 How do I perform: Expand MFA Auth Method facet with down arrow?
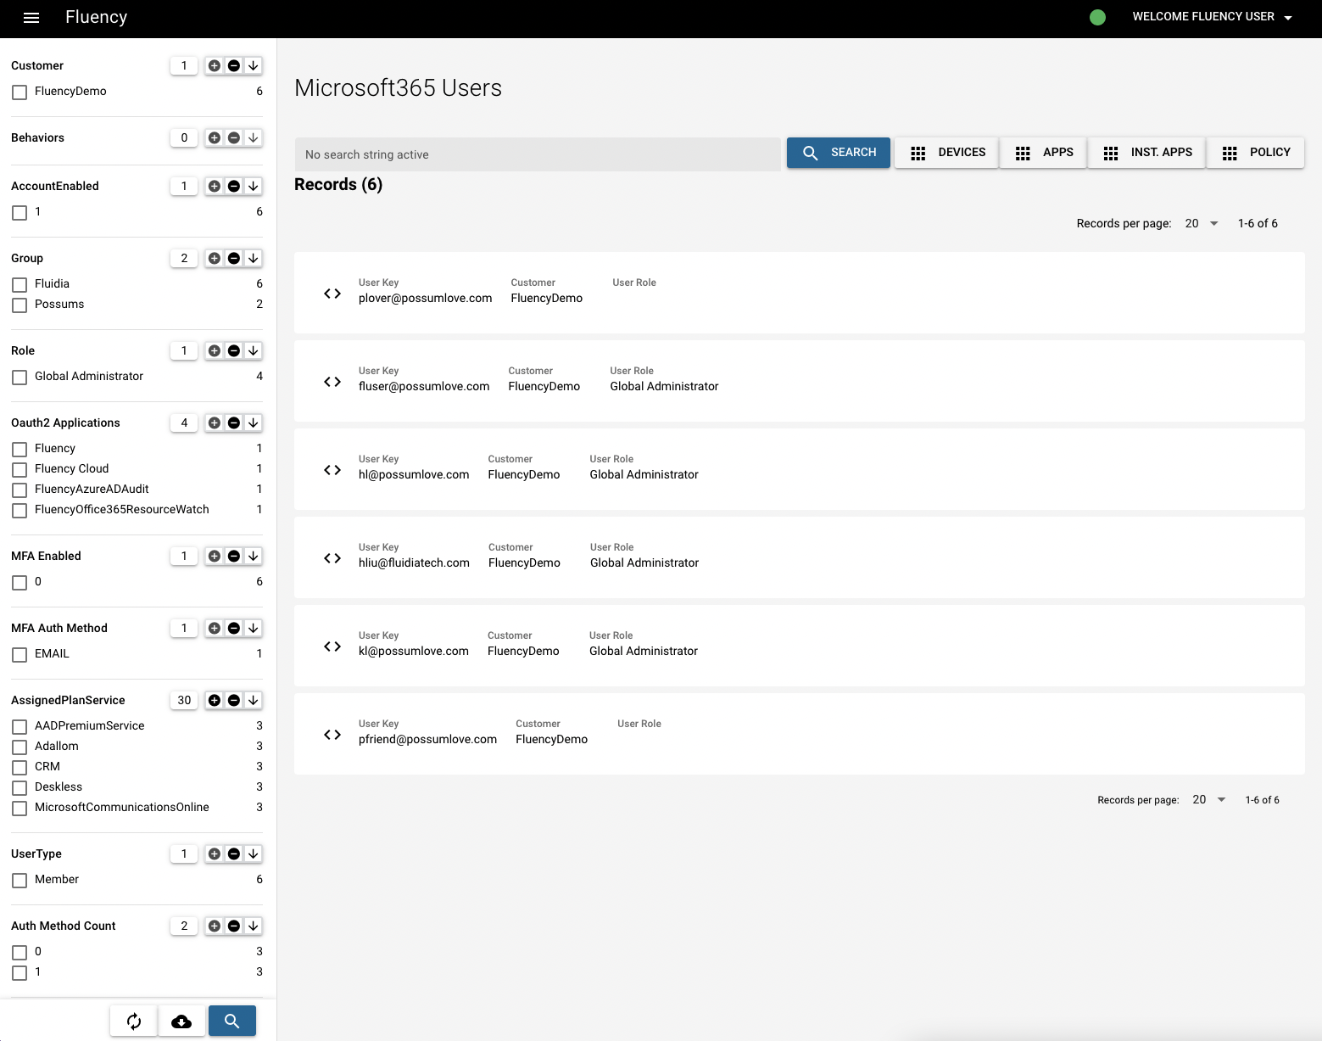point(253,628)
